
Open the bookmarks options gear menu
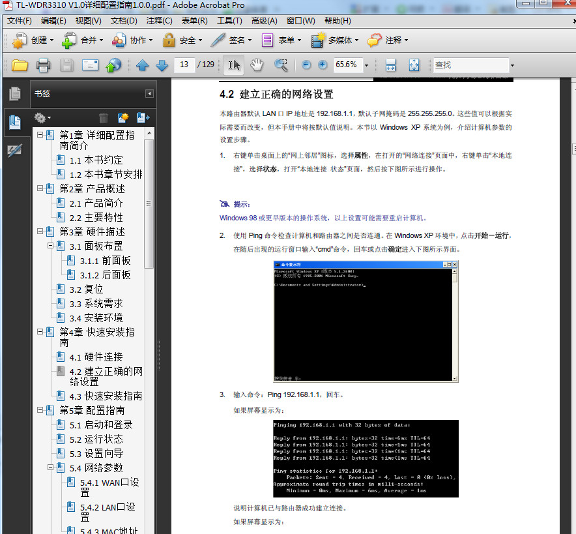pos(42,118)
